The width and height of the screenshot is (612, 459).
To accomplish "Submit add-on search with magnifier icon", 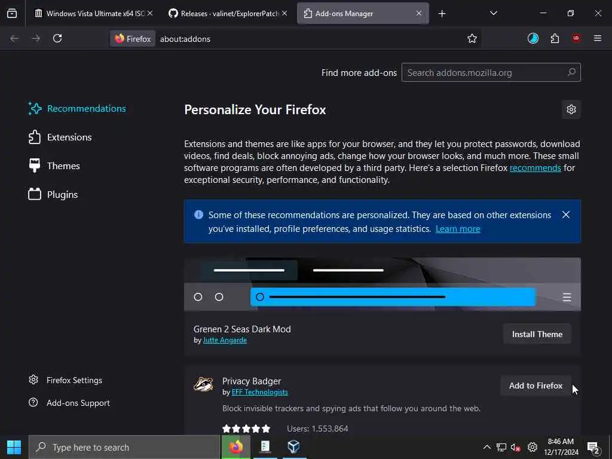I will coord(571,72).
